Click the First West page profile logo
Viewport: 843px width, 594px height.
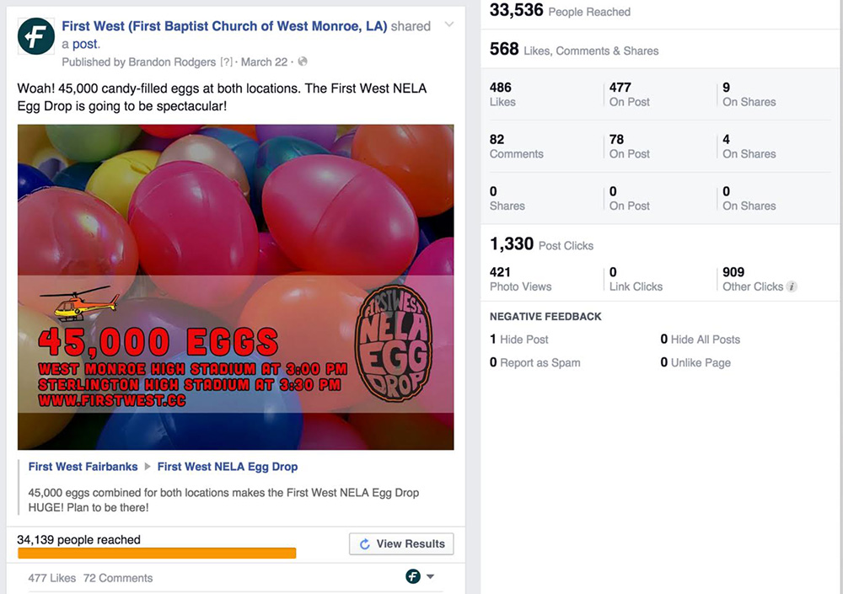point(36,36)
